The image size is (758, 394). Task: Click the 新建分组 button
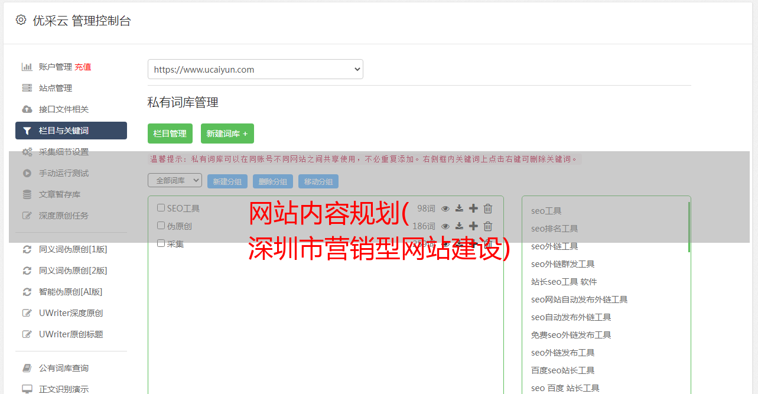[227, 181]
